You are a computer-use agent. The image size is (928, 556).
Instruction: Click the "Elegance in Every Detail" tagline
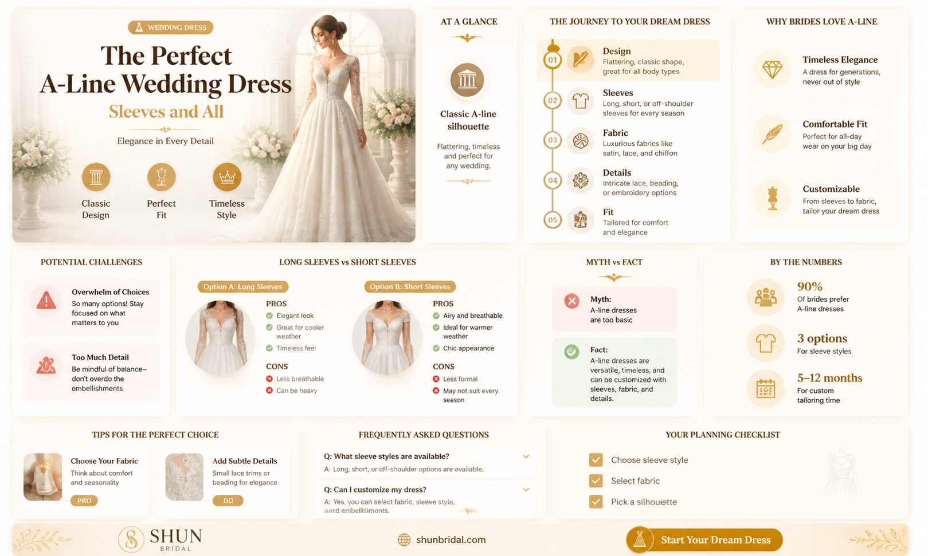[x=165, y=141]
